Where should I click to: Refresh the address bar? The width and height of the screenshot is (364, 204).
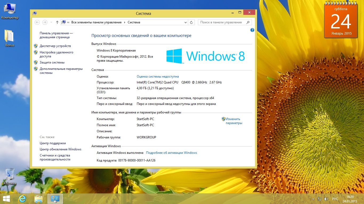click(191, 22)
